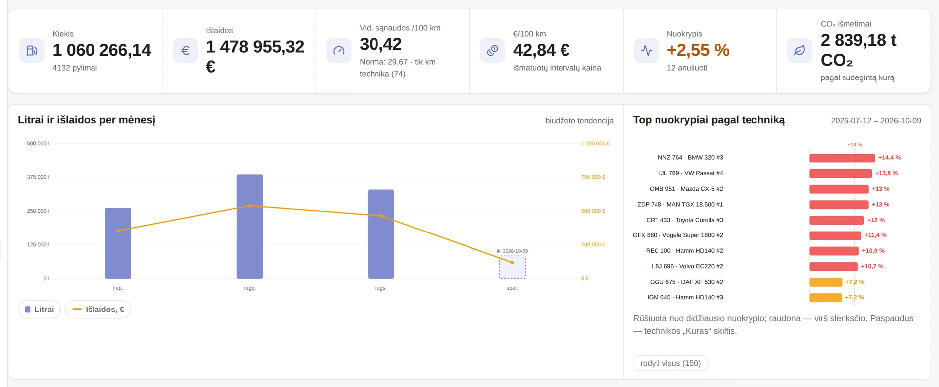Viewport: 939px width, 387px height.
Task: Click the +12 % deviation bar
Action: 837,220
